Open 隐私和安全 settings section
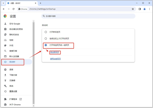The image size is (153, 108). click(x=14, y=35)
